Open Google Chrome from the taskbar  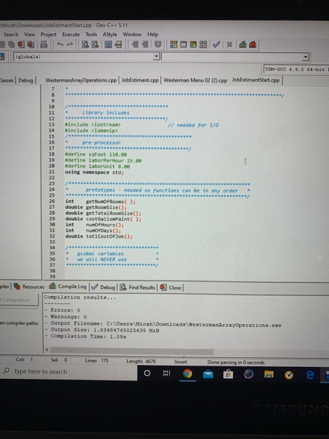tap(187, 374)
